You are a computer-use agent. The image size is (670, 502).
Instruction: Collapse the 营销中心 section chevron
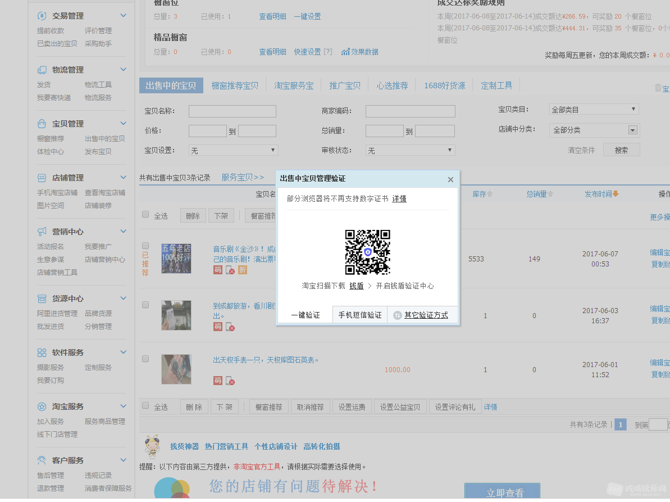point(124,232)
